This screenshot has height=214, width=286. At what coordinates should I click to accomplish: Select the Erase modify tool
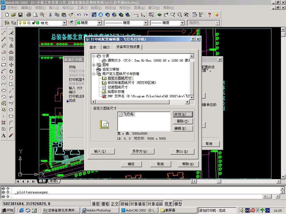(11, 33)
